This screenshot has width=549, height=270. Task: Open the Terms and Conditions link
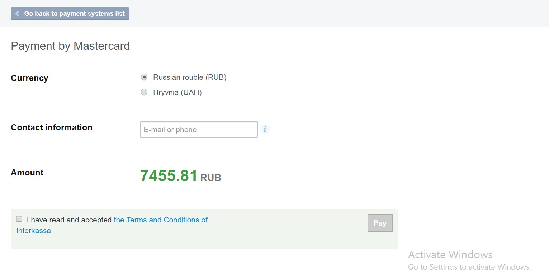point(160,220)
